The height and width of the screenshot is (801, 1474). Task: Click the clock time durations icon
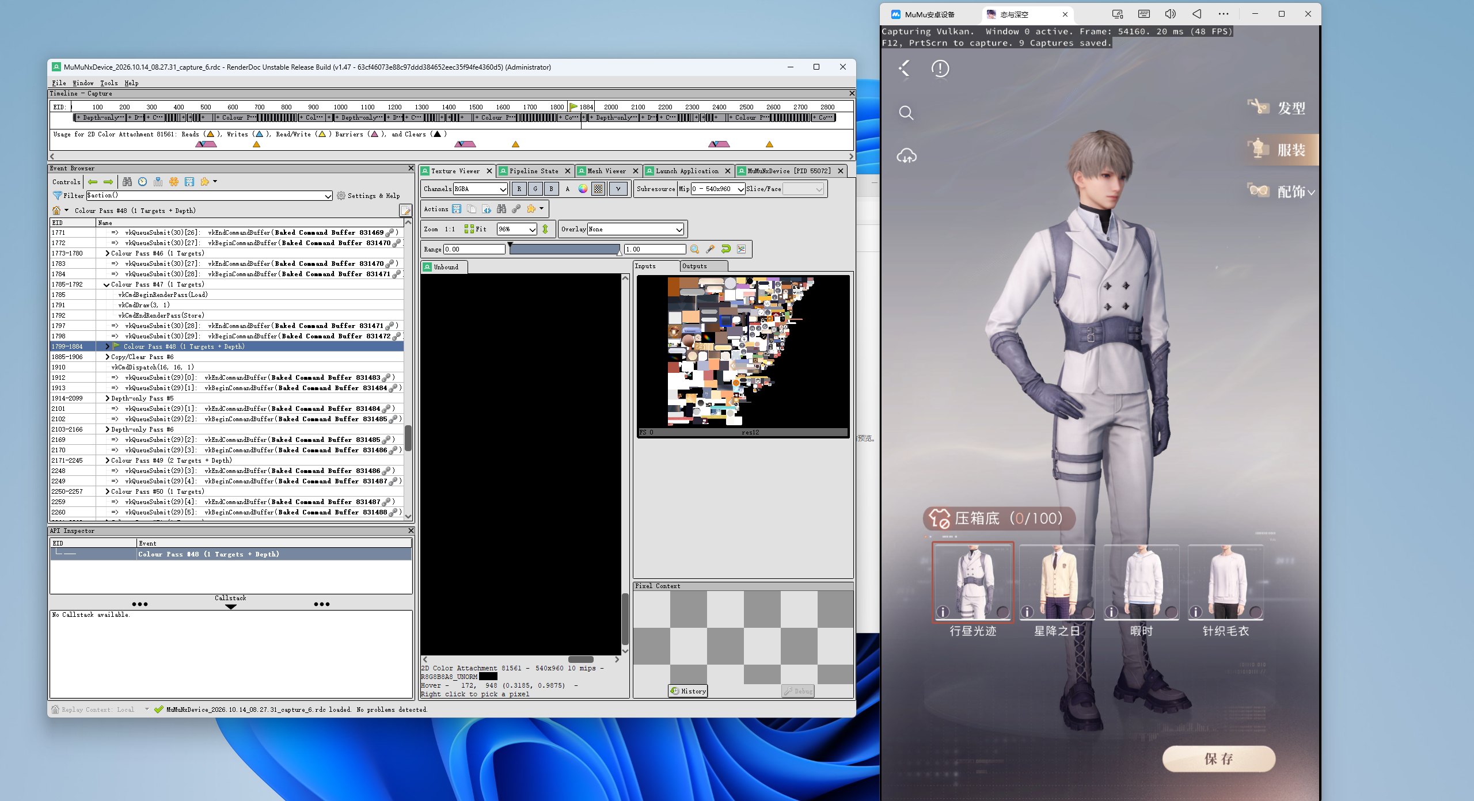143,182
